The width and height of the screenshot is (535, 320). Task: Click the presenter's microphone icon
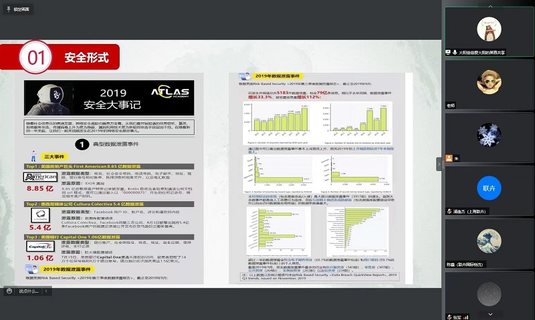pos(455,53)
